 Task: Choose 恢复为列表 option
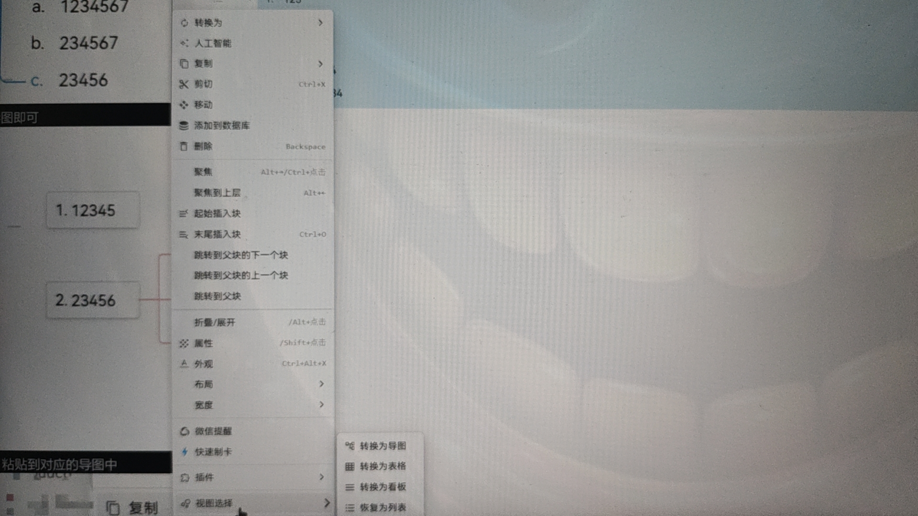pyautogui.click(x=382, y=507)
